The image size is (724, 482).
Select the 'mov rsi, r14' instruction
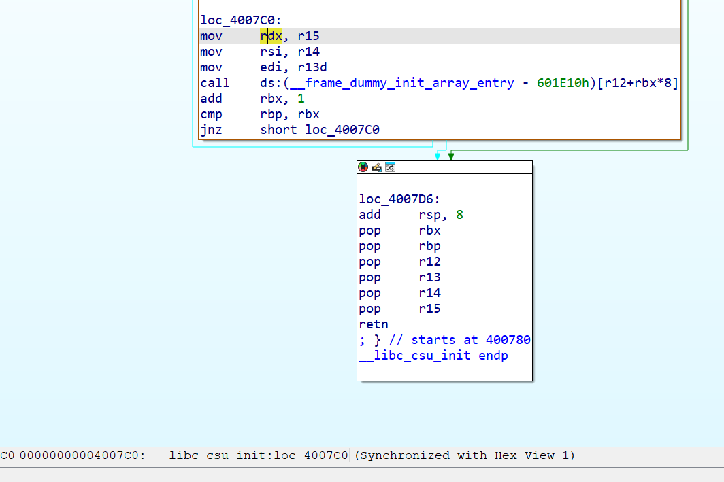[260, 52]
